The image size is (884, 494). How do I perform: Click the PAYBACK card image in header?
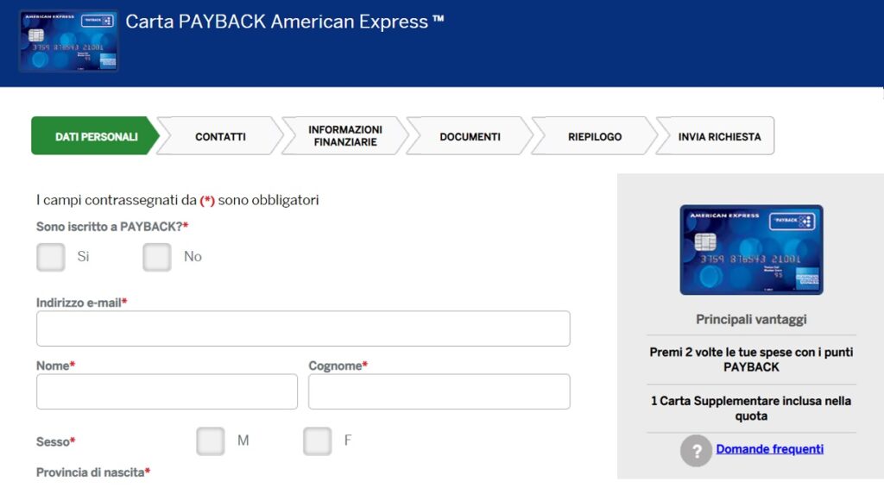click(69, 41)
